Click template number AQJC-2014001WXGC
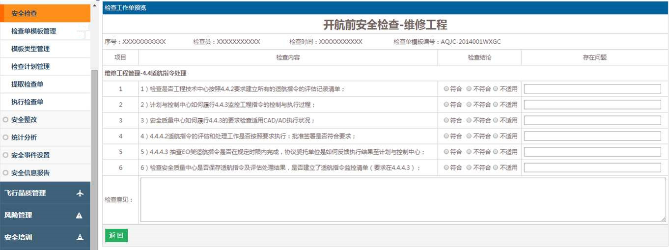The image size is (669, 250). [471, 42]
